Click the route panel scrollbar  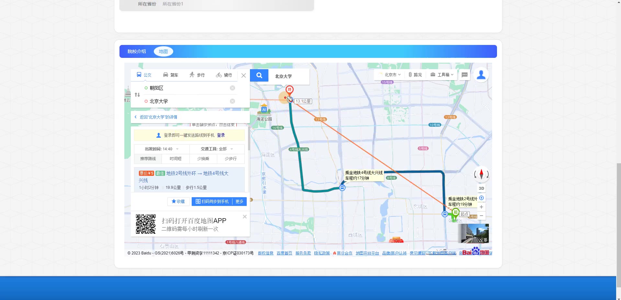click(x=249, y=139)
